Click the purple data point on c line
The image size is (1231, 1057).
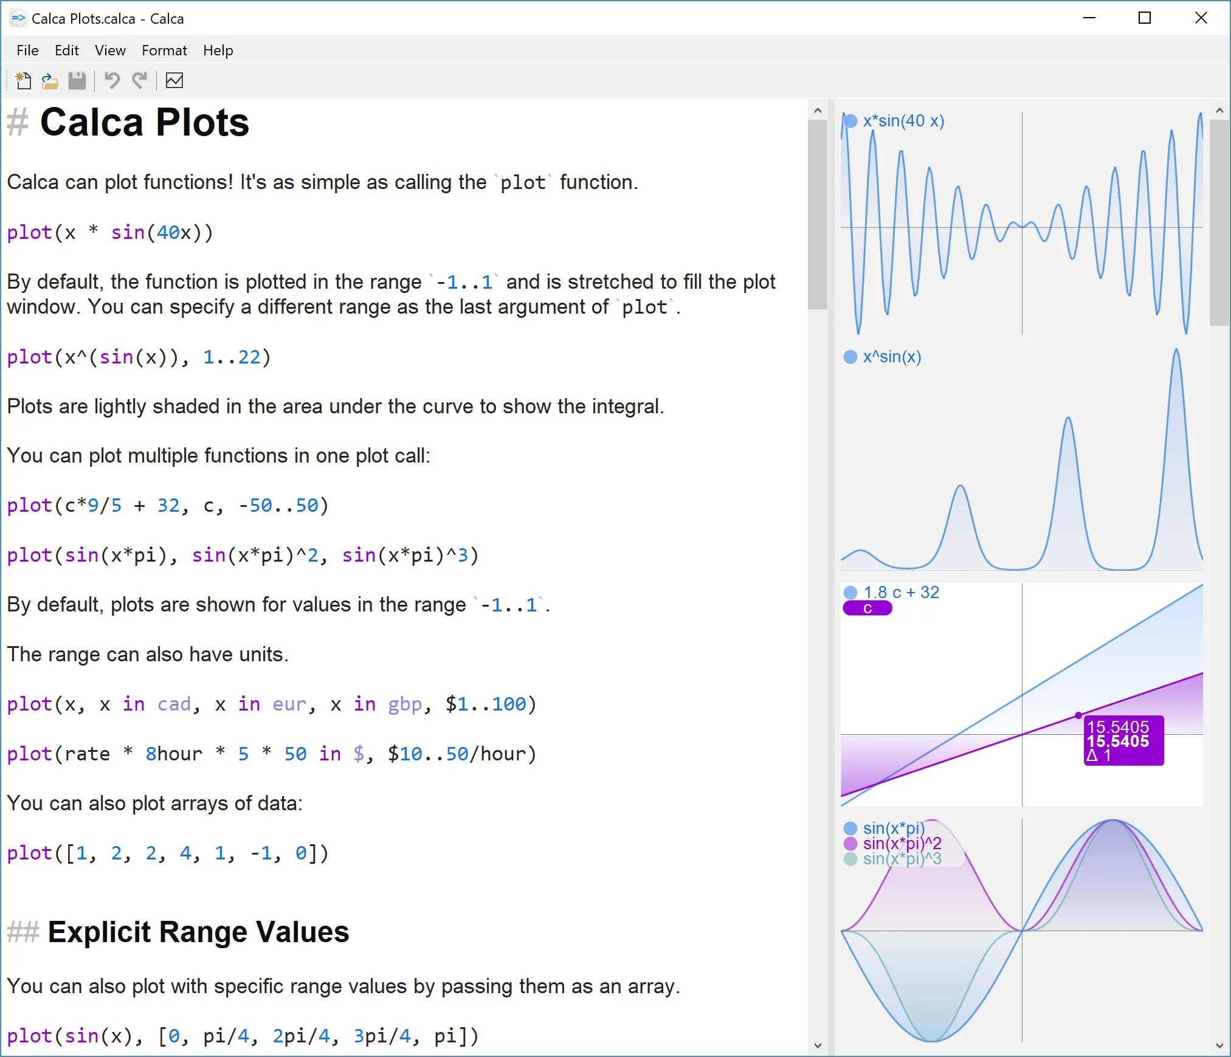click(x=1078, y=715)
